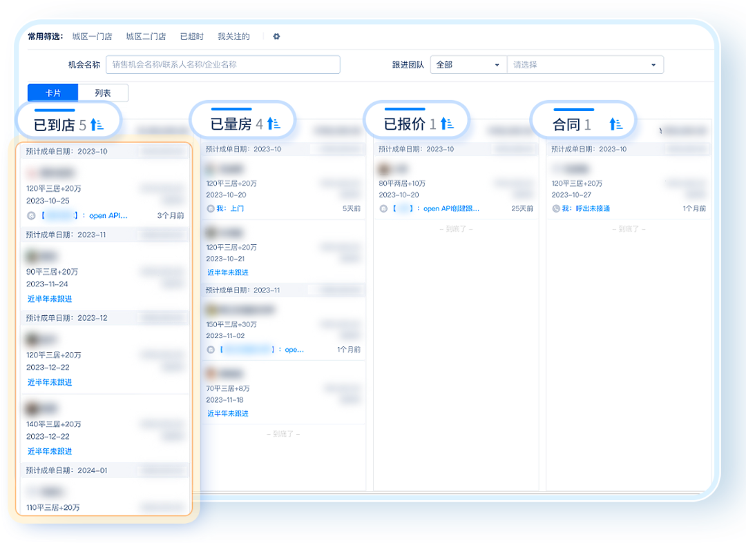Screen dimensions: 746x543
Task: Select the 80平两居+10万 opportunity text
Action: tap(402, 184)
